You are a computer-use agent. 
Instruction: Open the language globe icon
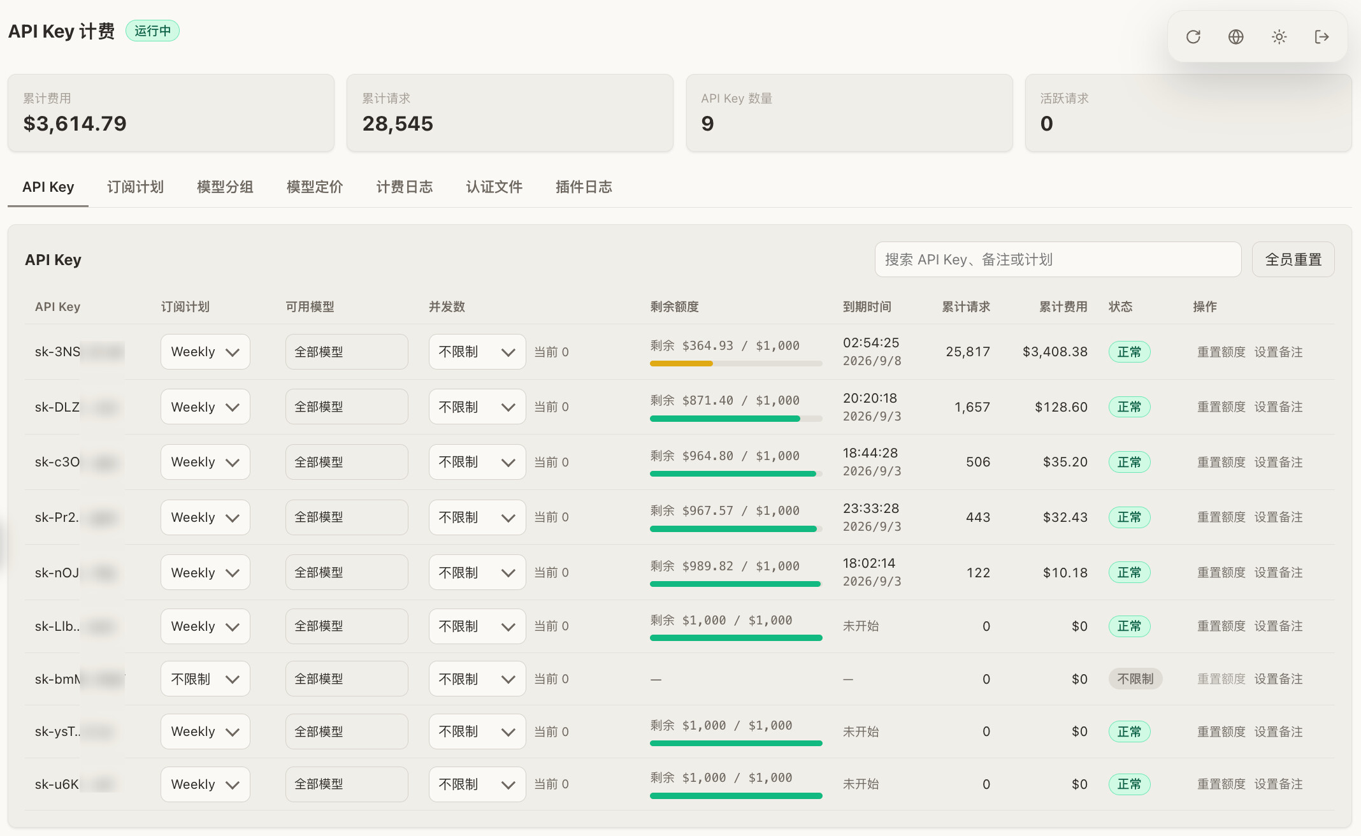pyautogui.click(x=1236, y=37)
